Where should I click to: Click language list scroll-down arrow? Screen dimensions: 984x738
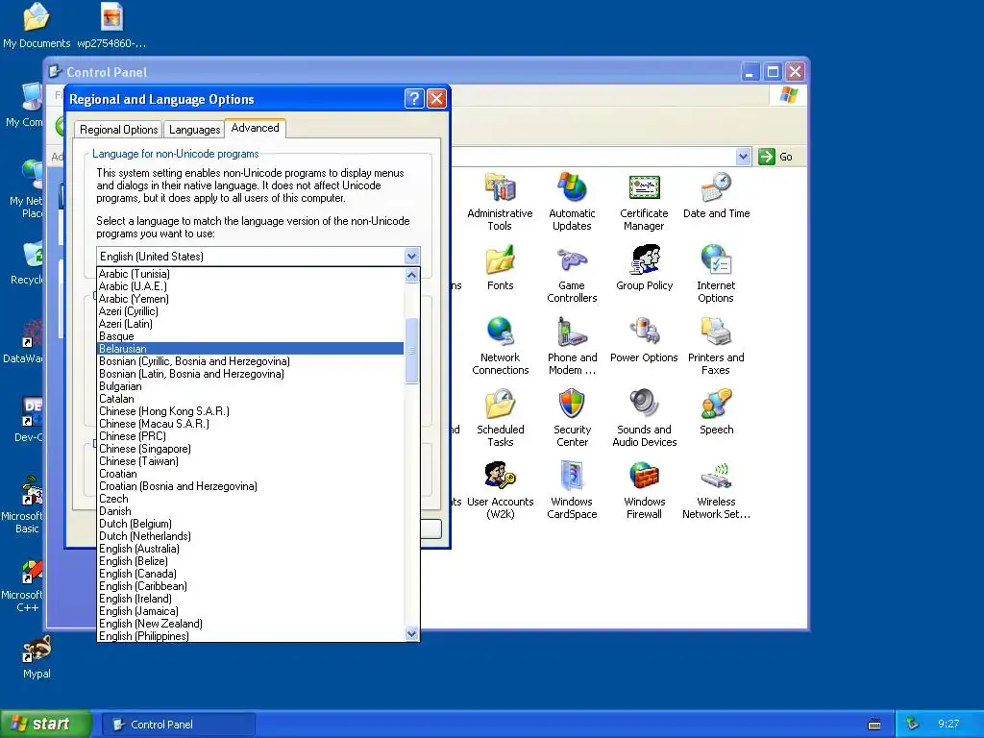411,634
